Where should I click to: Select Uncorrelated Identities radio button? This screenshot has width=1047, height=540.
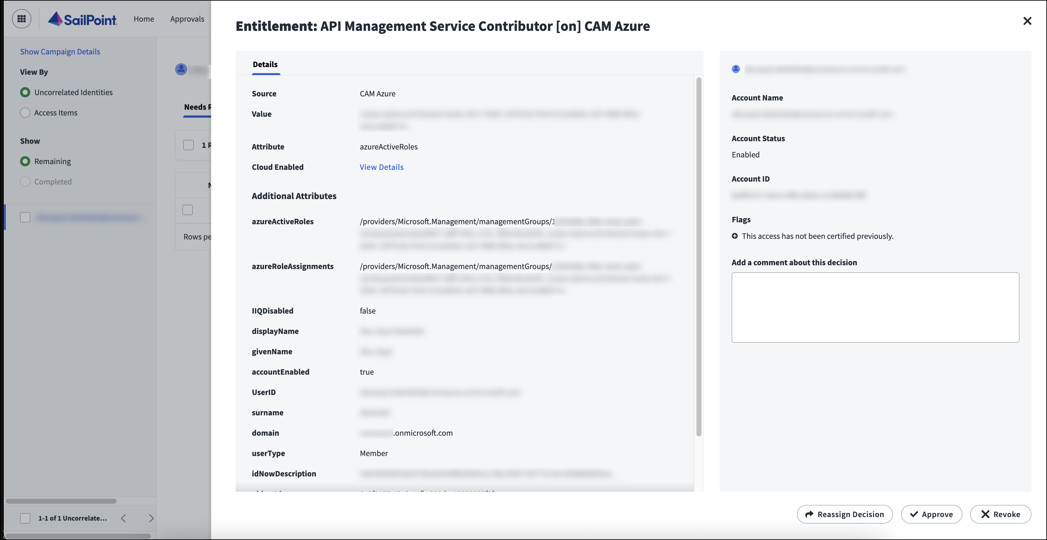coord(25,93)
